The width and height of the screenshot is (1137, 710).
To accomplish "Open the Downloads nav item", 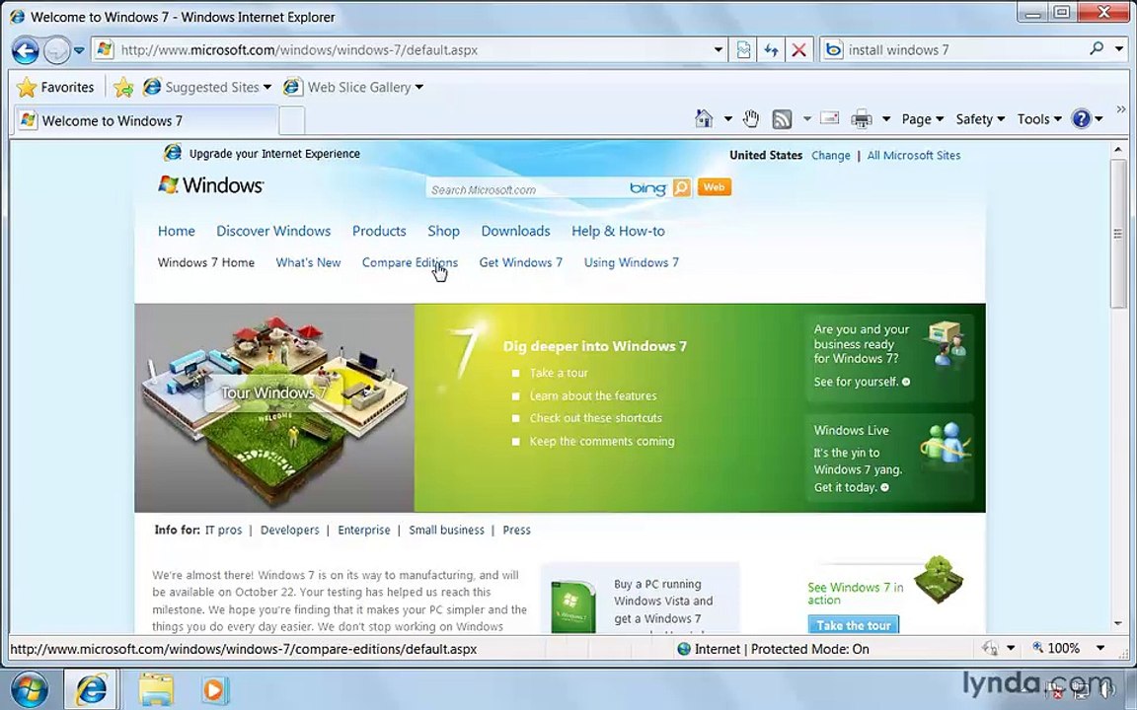I will pyautogui.click(x=515, y=231).
